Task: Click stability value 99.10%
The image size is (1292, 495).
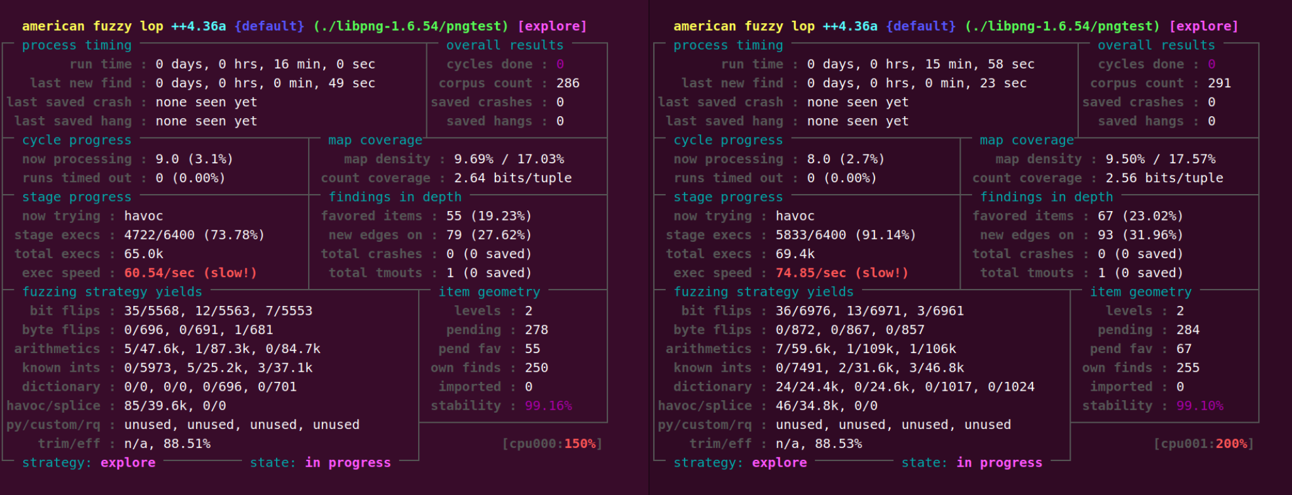Action: coord(1200,406)
